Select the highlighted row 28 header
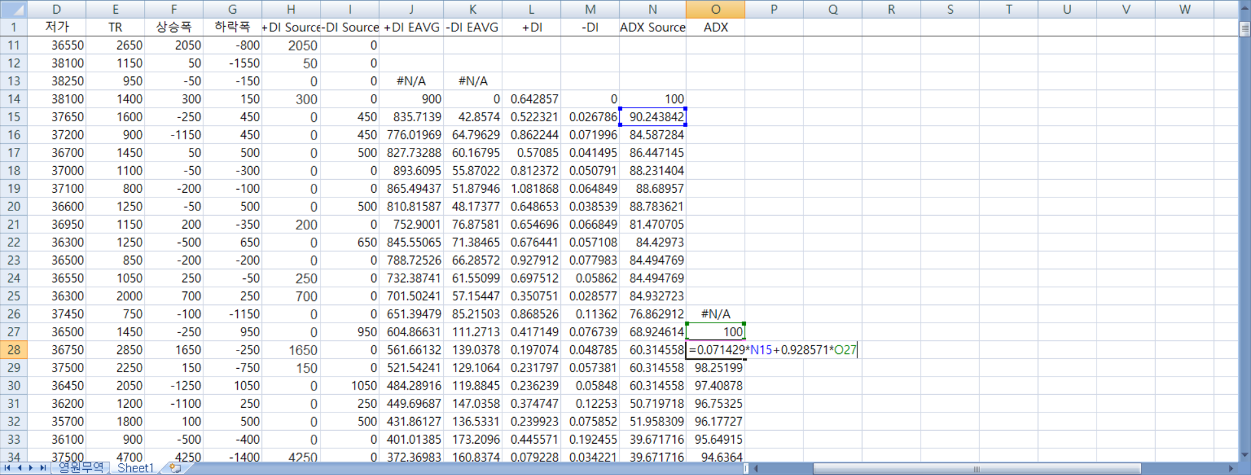The height and width of the screenshot is (475, 1251). point(13,350)
